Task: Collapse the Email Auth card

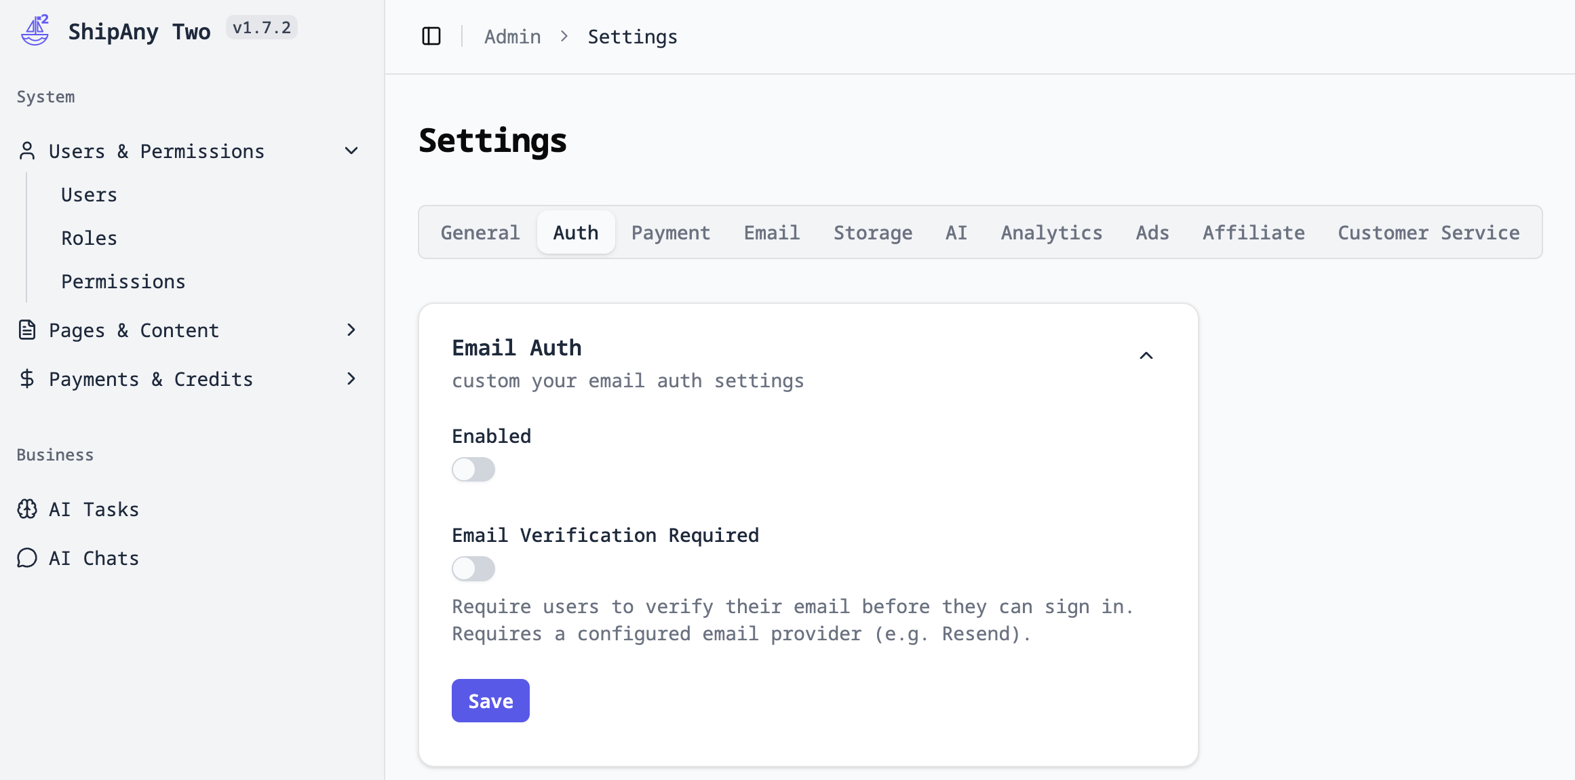Action: [1146, 355]
